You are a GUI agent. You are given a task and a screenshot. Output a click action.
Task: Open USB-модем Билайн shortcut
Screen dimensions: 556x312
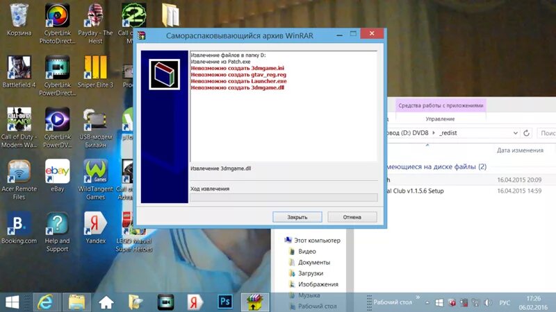click(x=95, y=128)
